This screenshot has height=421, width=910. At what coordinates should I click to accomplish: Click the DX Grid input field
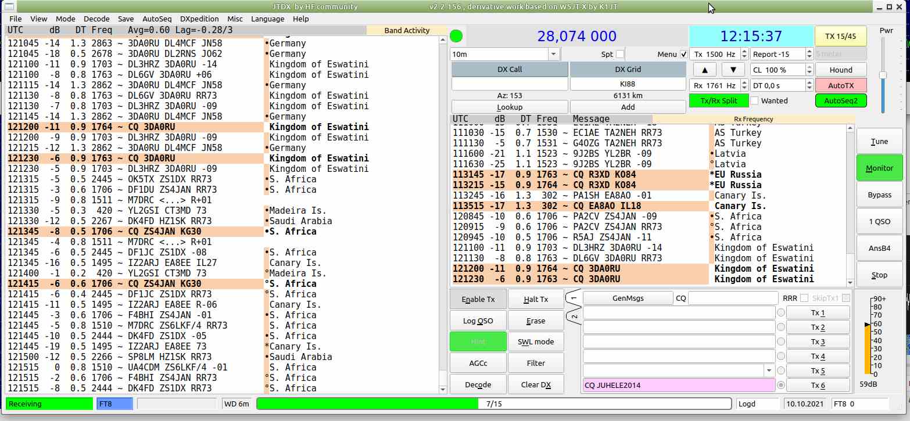628,84
